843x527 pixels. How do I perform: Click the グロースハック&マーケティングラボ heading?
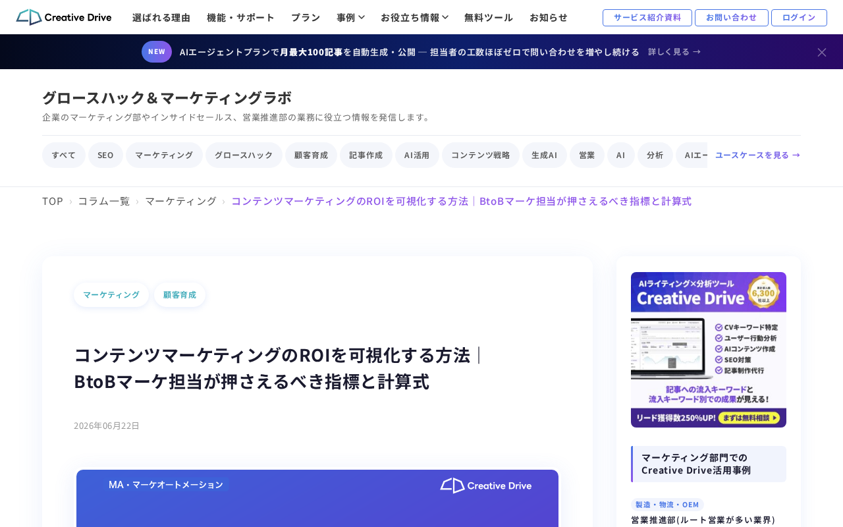coord(167,97)
